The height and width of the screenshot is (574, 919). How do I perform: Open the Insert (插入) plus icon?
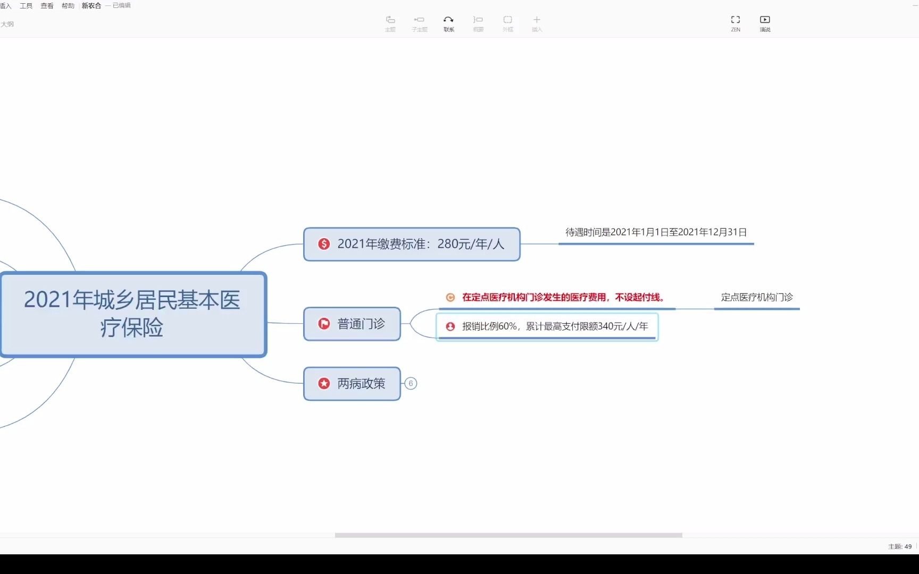[537, 23]
